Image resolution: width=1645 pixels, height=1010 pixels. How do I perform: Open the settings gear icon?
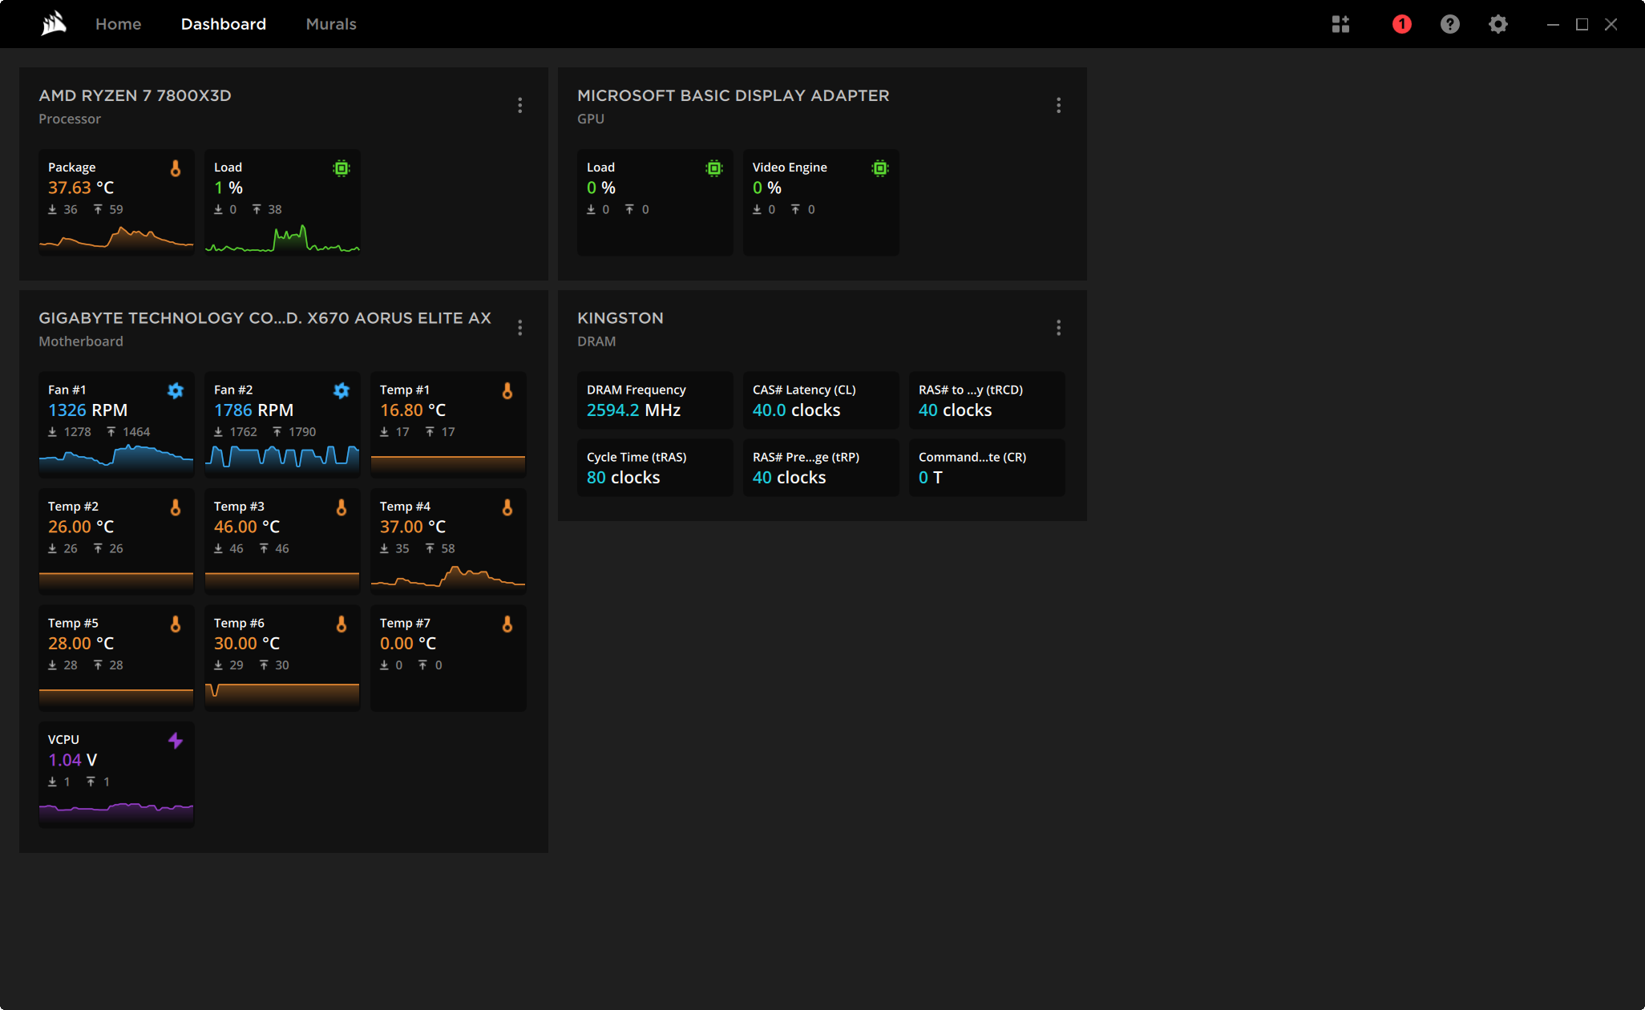click(x=1498, y=24)
